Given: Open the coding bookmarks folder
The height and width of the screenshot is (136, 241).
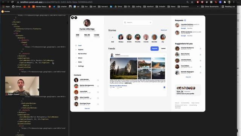Looking at the screenshot, I should click(137, 7).
